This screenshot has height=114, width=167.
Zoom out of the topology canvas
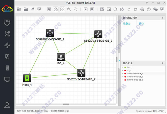pos(75,9)
